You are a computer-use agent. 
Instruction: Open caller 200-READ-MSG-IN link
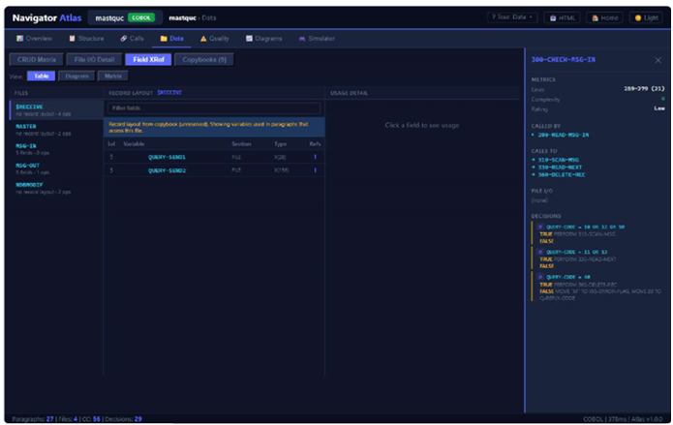coord(564,135)
